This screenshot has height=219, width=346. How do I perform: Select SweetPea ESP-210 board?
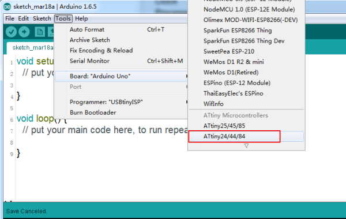tap(229, 51)
